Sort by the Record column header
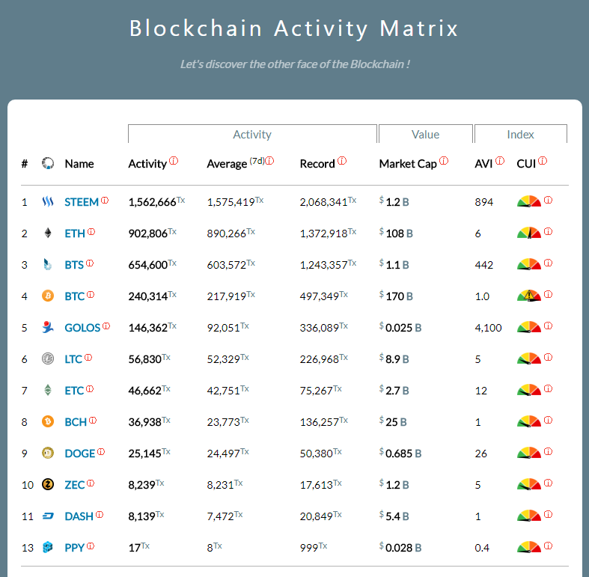This screenshot has width=589, height=577. 317,164
